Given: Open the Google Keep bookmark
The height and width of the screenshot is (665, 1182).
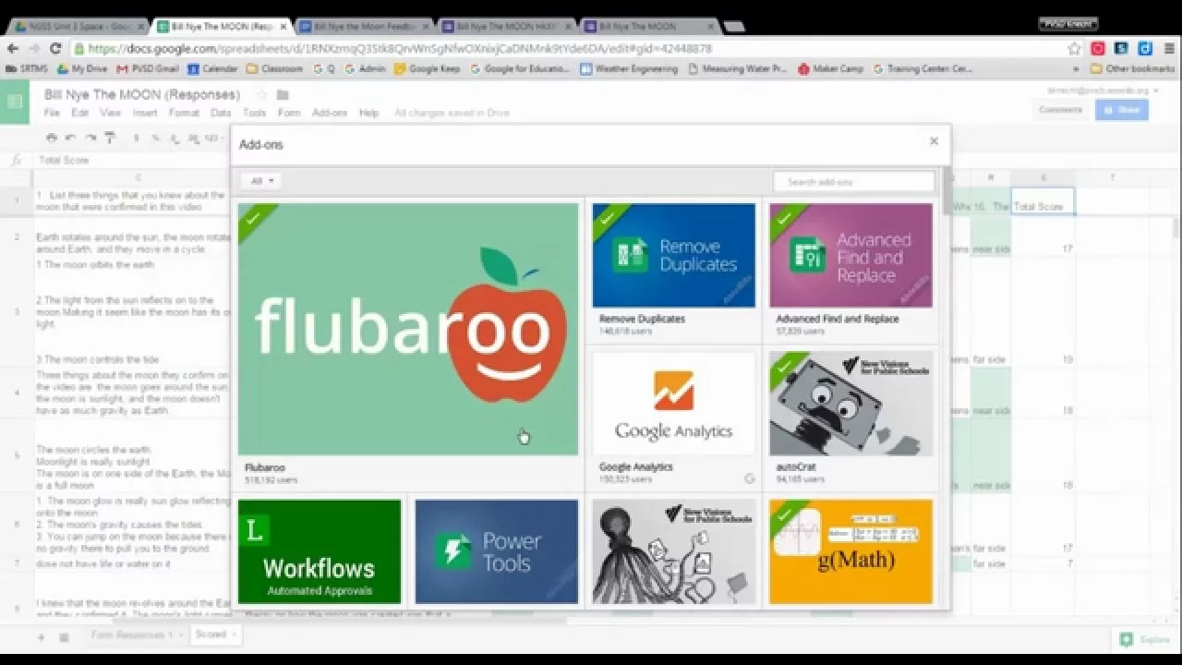Looking at the screenshot, I should pos(428,68).
